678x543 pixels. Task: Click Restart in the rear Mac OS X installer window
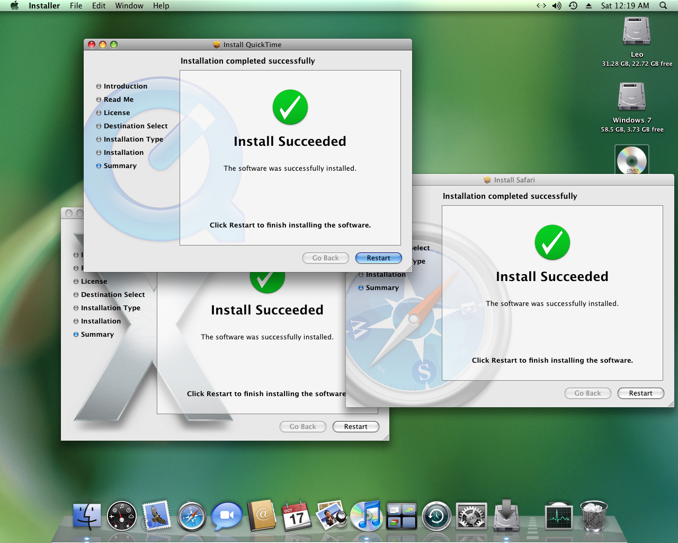coord(356,426)
